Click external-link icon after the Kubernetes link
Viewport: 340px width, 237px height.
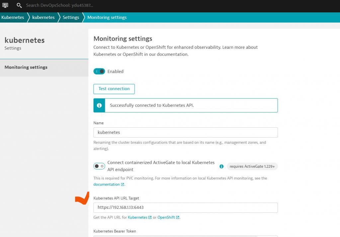coord(150,217)
